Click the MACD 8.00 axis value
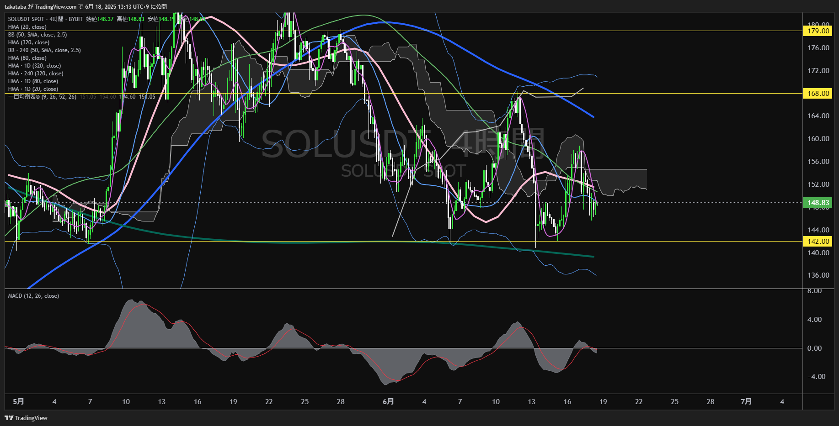 [x=814, y=291]
